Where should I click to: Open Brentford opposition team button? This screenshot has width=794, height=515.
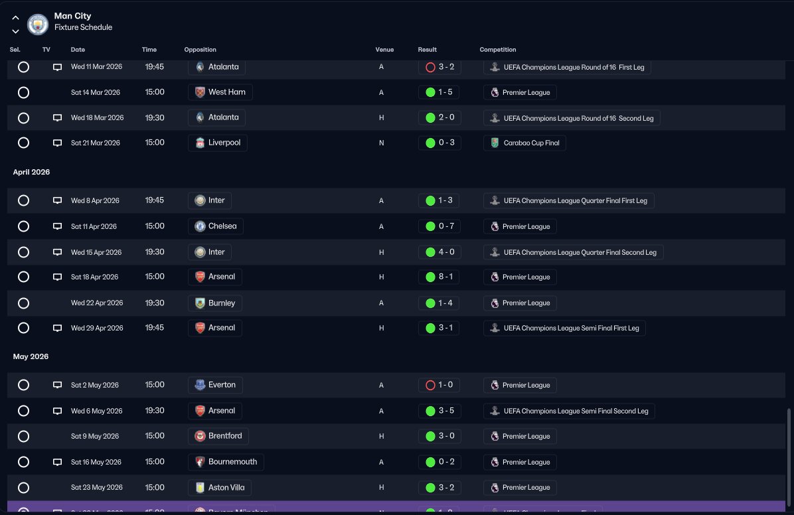point(218,436)
